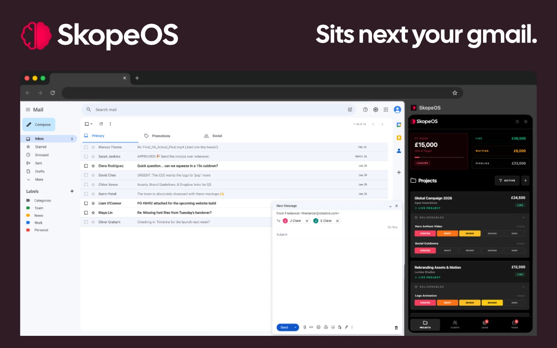
Task: Insert an emoji in New Message
Action: pyautogui.click(x=319, y=327)
